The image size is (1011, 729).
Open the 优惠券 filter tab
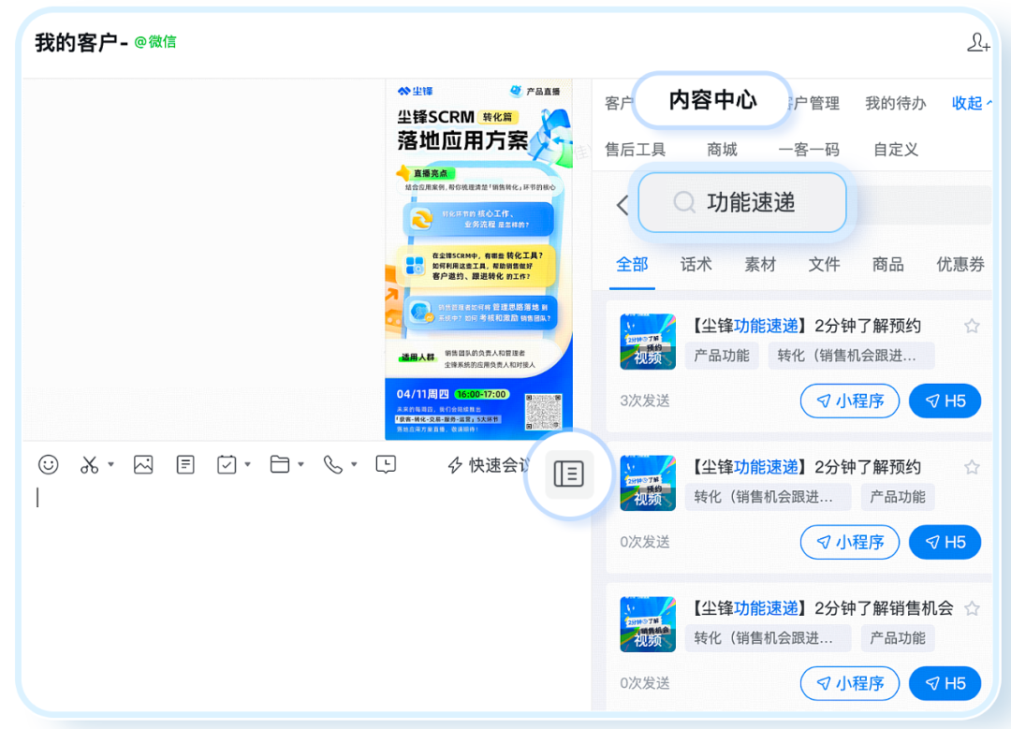click(x=960, y=264)
